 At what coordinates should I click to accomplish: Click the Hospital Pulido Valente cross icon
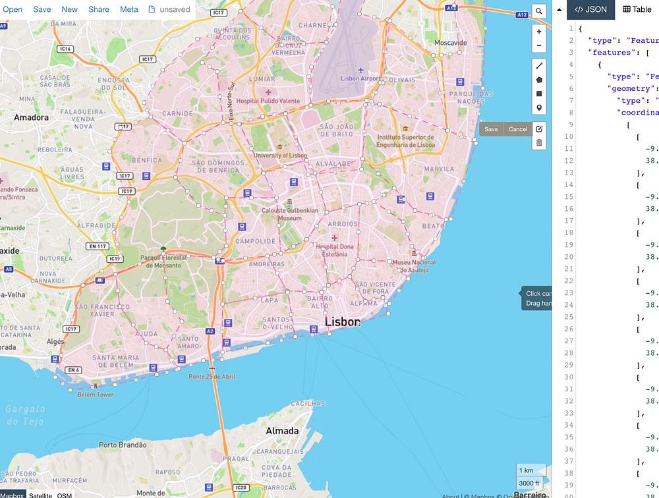(268, 92)
